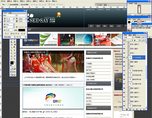
Task: Select the Eyedropper tool
Action: click(x=14, y=56)
